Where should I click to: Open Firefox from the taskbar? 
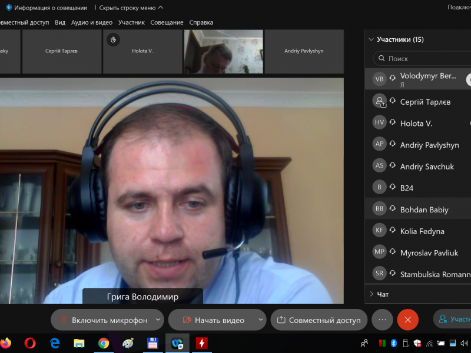click(x=5, y=342)
